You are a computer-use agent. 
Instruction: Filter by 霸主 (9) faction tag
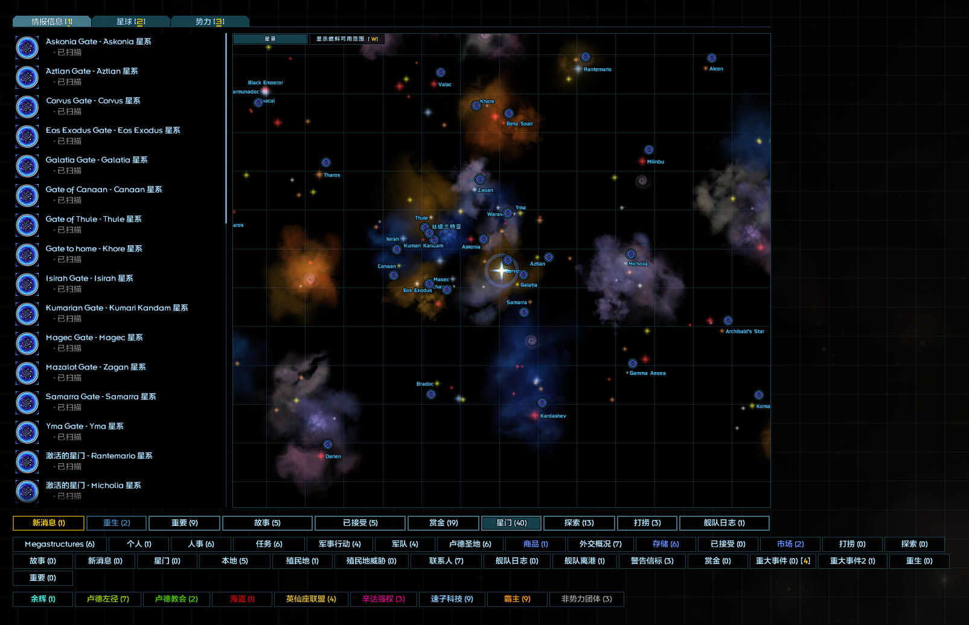pos(517,599)
